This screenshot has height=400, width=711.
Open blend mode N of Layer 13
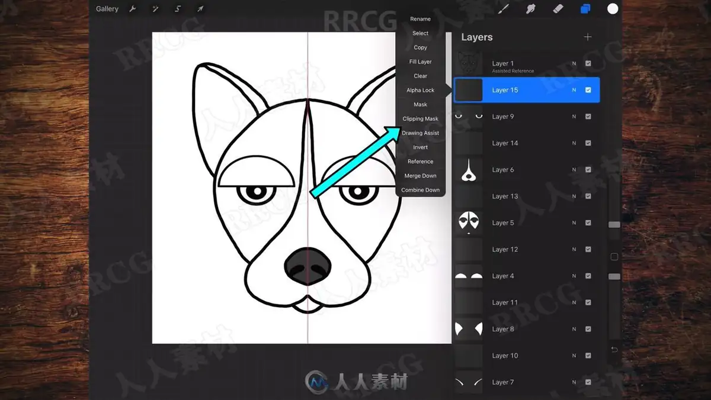pyautogui.click(x=574, y=196)
